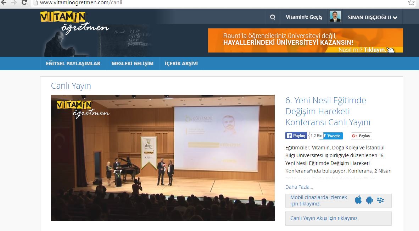Reload the page with the refresh icon
The height and width of the screenshot is (231, 419).
click(24, 2)
